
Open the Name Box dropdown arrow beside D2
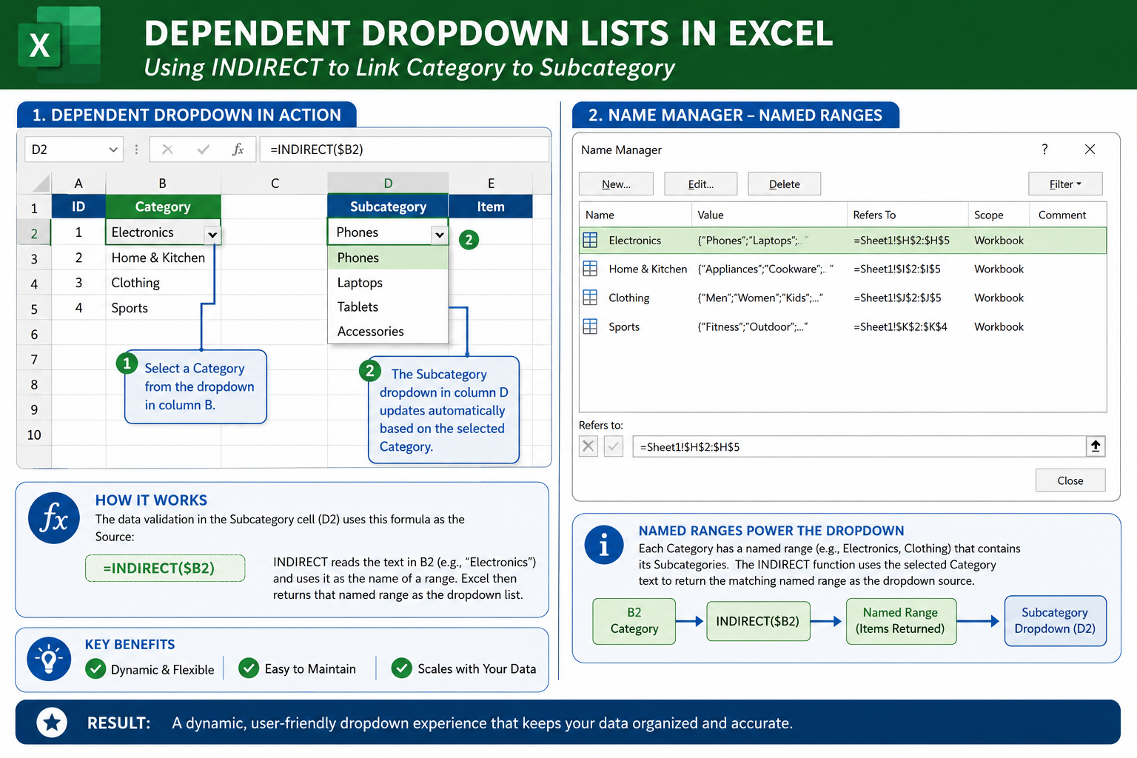click(113, 150)
